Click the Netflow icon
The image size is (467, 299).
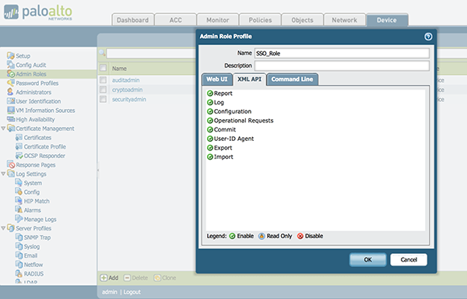[x=19, y=265]
